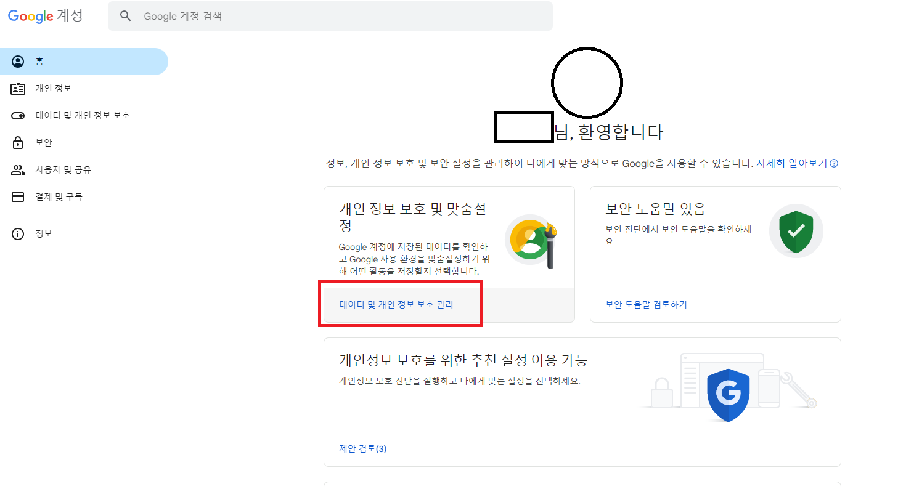
Task: Click 개인 정보 보호 및 맞춤설정 heading
Action: point(413,217)
